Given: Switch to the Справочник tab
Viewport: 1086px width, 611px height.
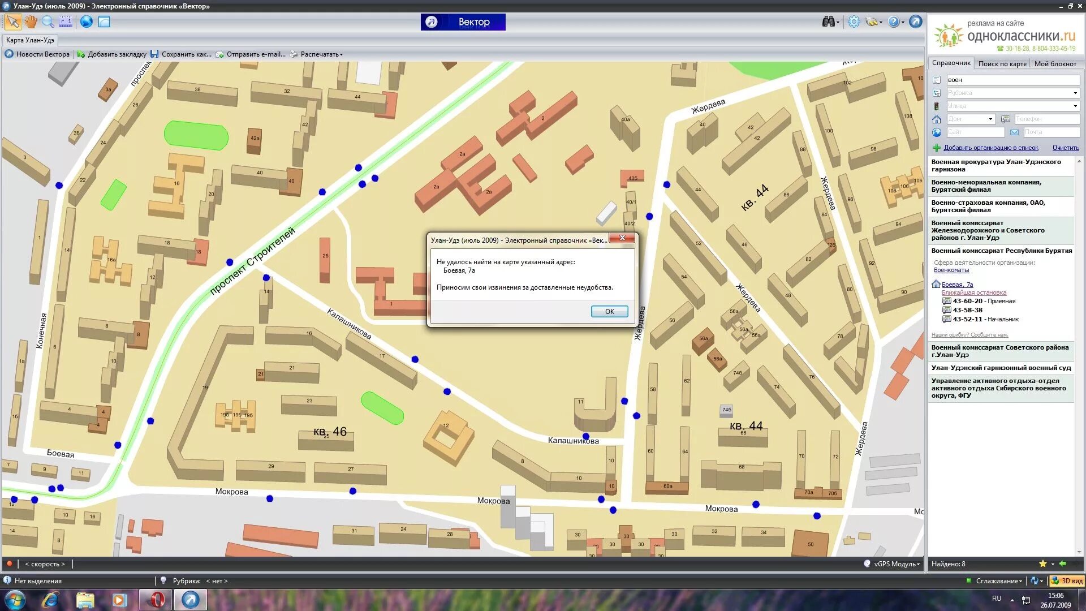Looking at the screenshot, I should (951, 63).
